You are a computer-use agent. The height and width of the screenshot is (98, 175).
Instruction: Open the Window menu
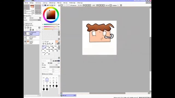[72, 3]
